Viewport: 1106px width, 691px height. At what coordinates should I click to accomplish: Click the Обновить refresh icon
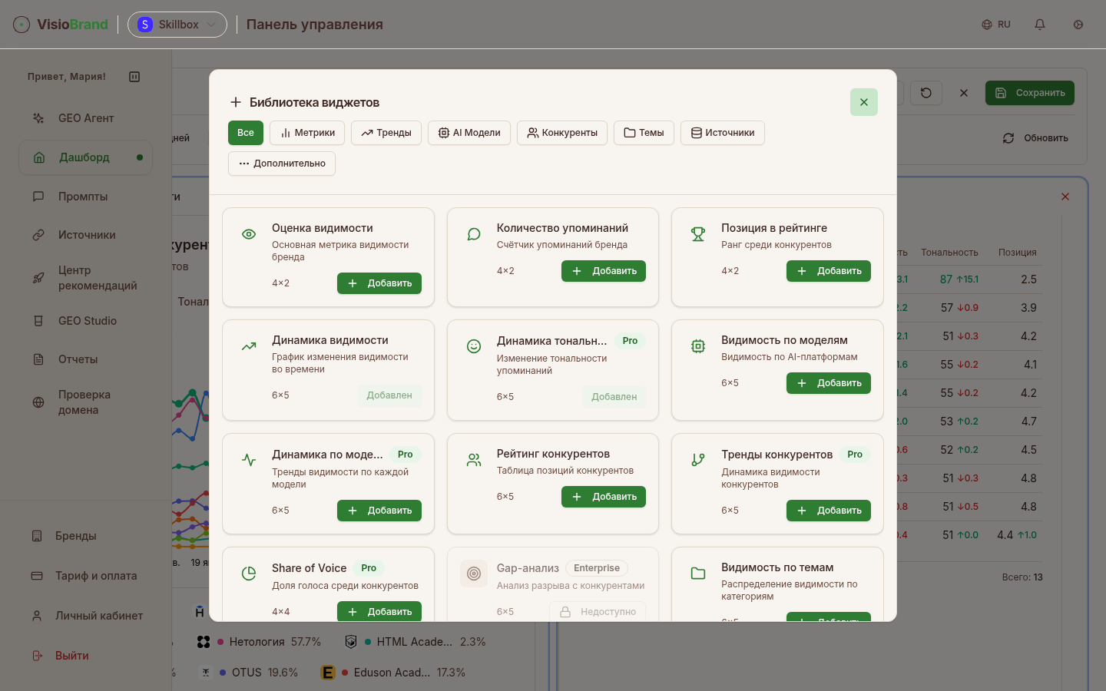pos(1008,138)
